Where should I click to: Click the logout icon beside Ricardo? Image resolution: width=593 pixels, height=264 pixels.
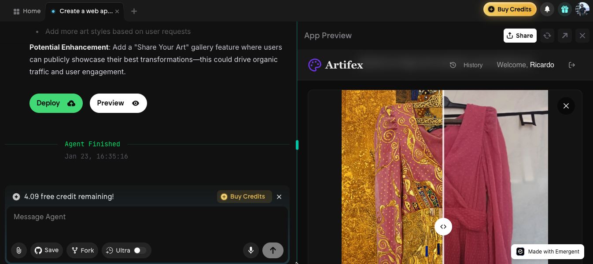point(572,65)
